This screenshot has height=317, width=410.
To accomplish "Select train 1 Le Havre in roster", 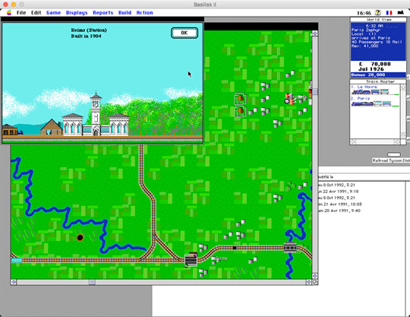I will click(375, 90).
